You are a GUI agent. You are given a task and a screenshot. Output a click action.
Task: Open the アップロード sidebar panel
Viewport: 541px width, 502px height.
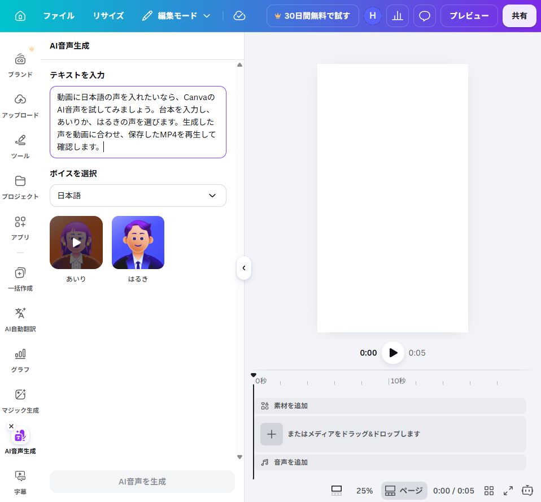(x=20, y=106)
